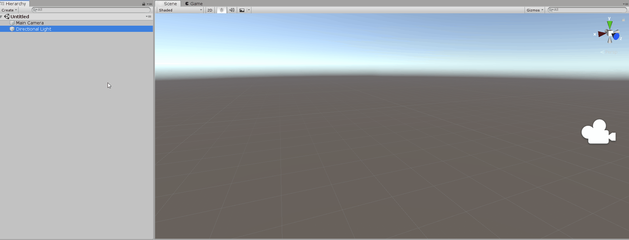Open the Create dropdown in Hierarchy
Image resolution: width=629 pixels, height=240 pixels.
tap(9, 10)
